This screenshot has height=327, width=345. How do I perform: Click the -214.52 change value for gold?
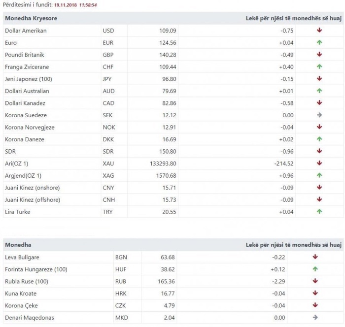[x=284, y=163]
